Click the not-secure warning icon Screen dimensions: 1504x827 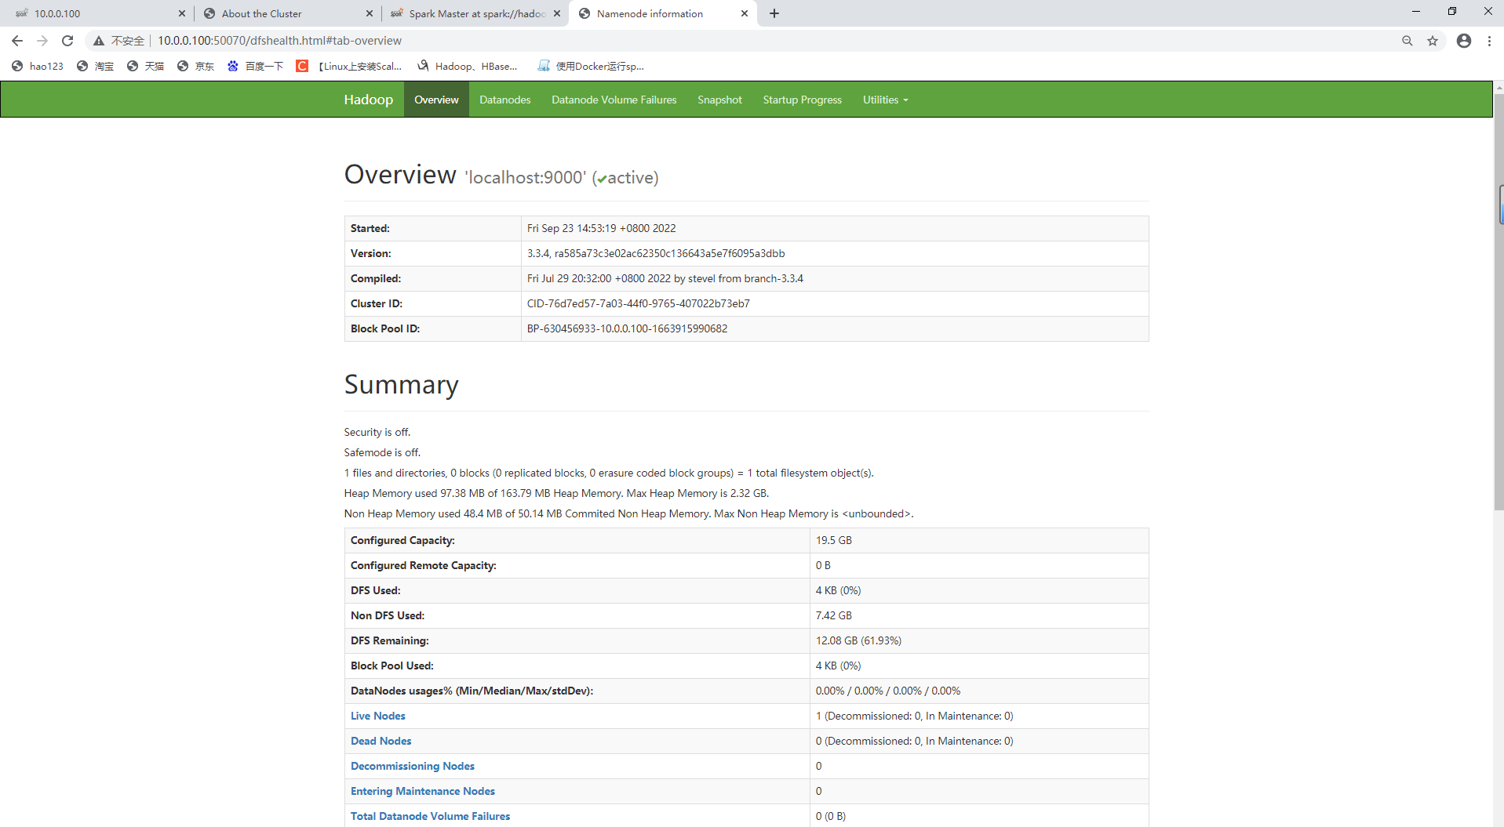coord(99,41)
